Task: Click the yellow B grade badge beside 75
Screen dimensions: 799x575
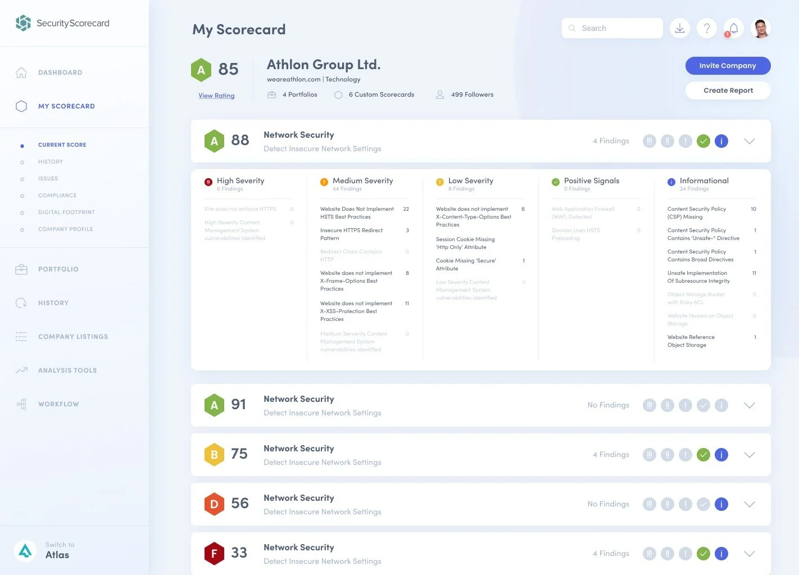Action: (x=214, y=455)
